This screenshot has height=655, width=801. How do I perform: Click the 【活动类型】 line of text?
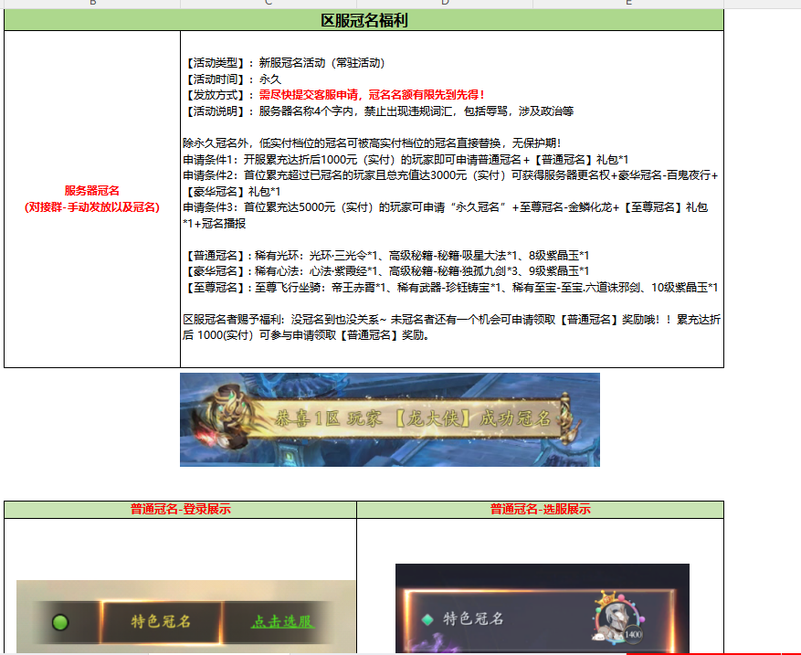[284, 63]
